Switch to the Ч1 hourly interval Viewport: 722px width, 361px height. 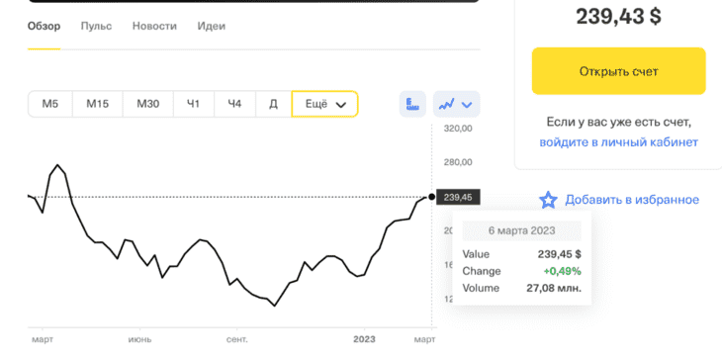[x=194, y=104]
